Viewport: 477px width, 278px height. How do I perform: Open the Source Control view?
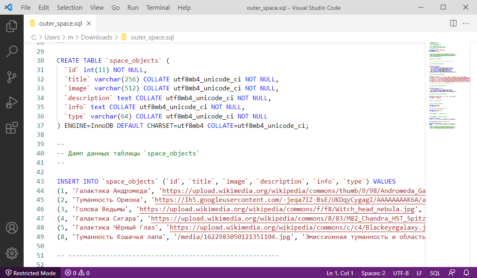pyautogui.click(x=12, y=77)
